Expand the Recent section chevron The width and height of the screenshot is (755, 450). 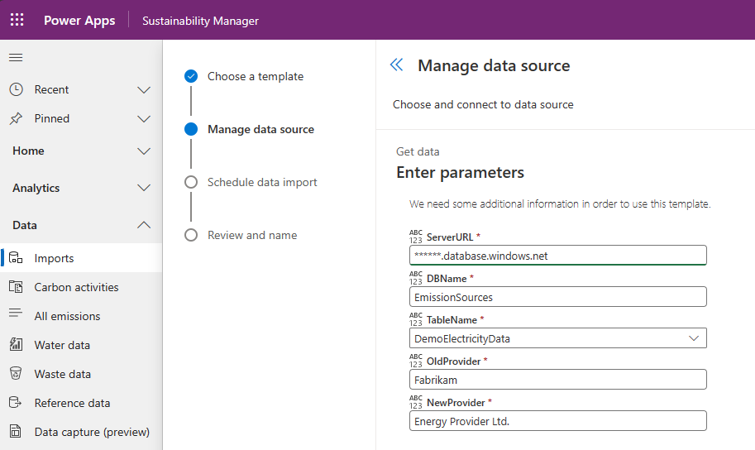(x=144, y=90)
